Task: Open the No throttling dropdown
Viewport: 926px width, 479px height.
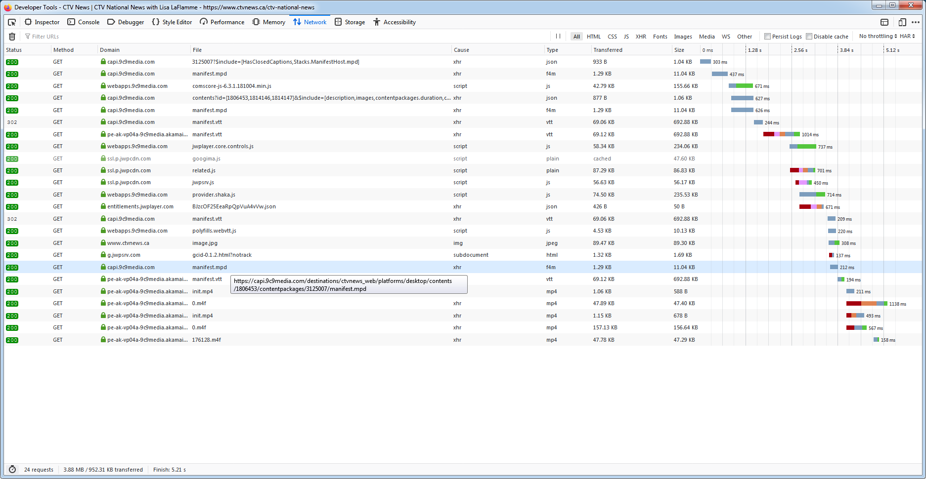Action: click(x=878, y=36)
